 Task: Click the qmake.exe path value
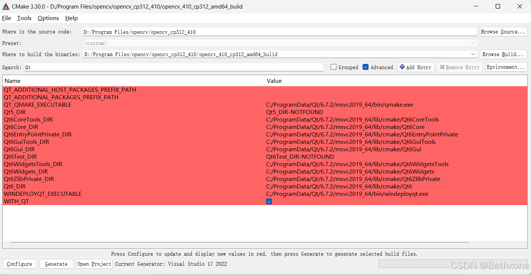click(339, 105)
